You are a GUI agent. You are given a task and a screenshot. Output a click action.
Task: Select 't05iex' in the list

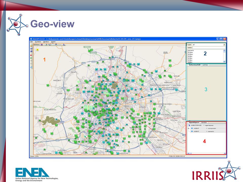[x=190, y=62]
